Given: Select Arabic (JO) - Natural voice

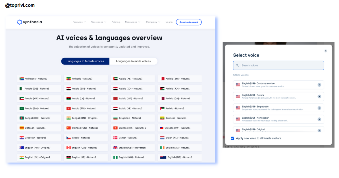Looking at the screenshot, I should click(180, 89).
